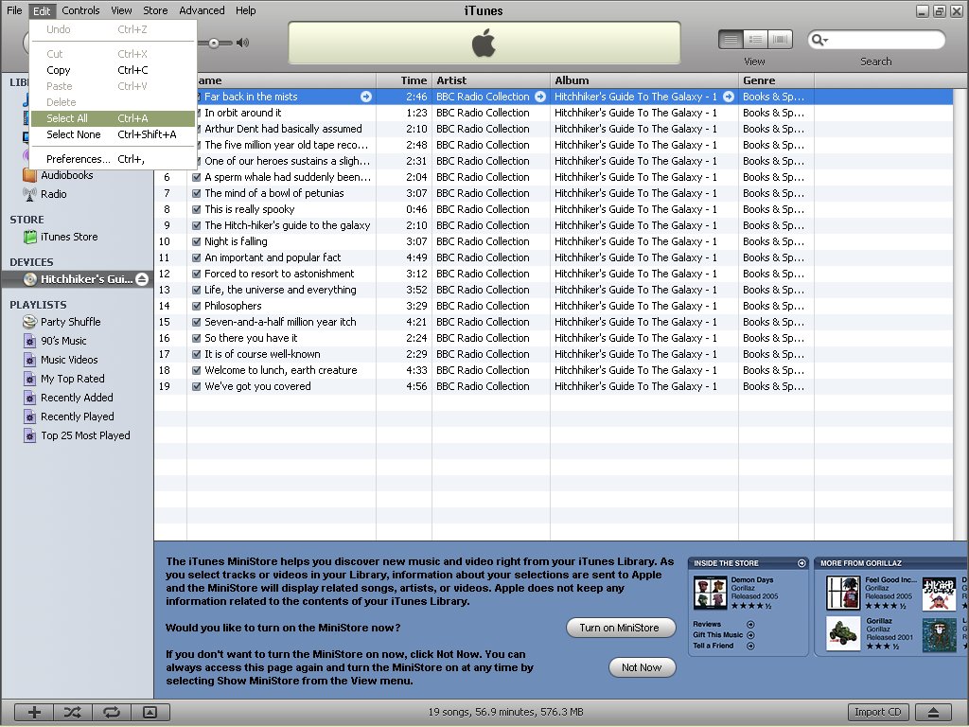Screen dimensions: 969x727
Task: Click Turn on MiniStore button
Action: coord(619,628)
